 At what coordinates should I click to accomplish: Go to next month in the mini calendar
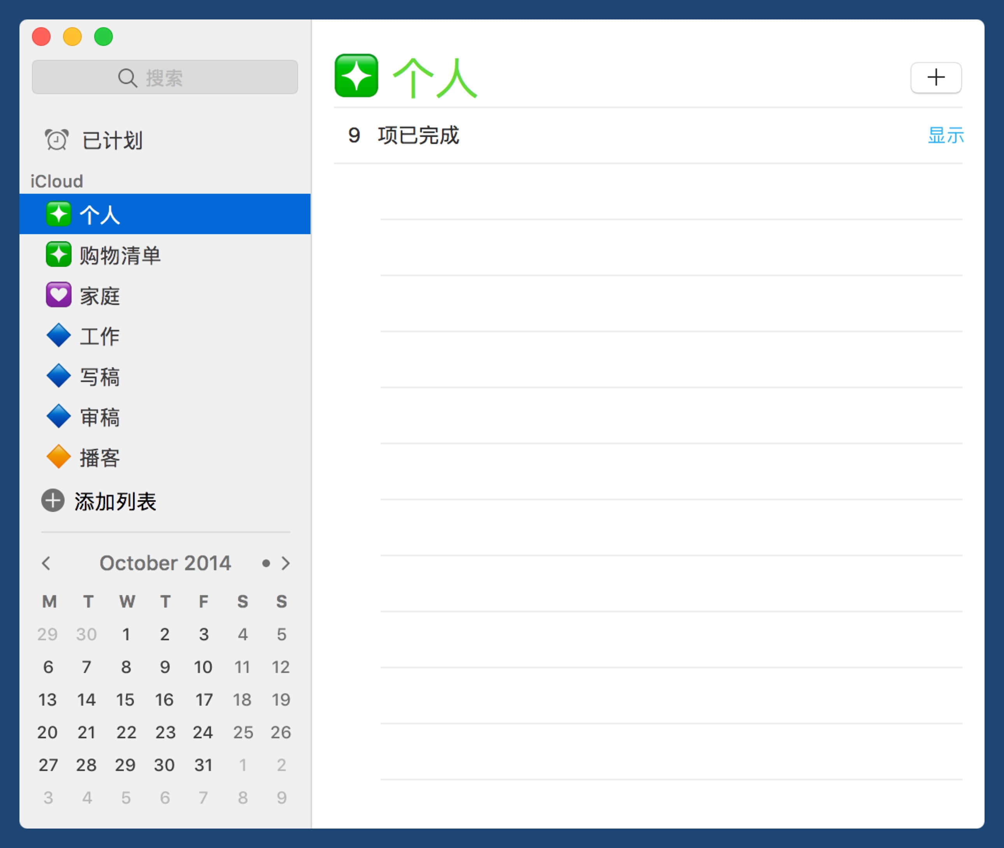click(x=286, y=563)
